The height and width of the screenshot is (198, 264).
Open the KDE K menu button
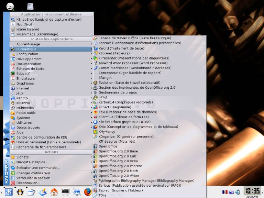9,192
